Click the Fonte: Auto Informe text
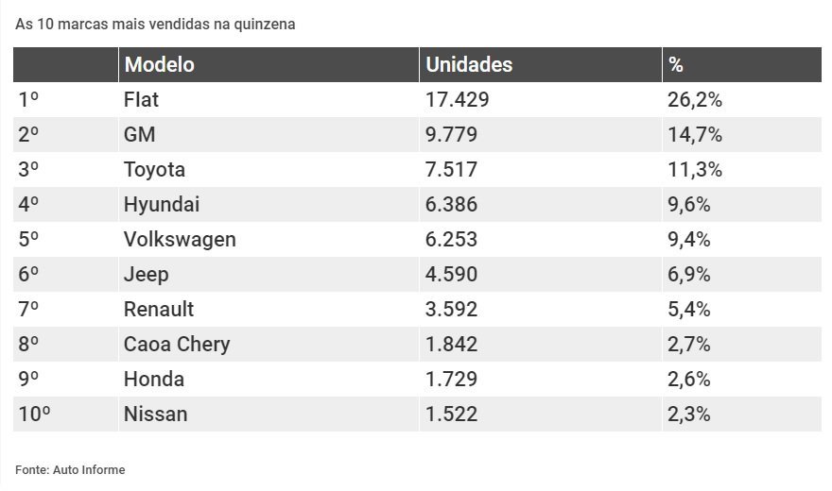Viewport: 832px width, 491px height. pos(70,470)
